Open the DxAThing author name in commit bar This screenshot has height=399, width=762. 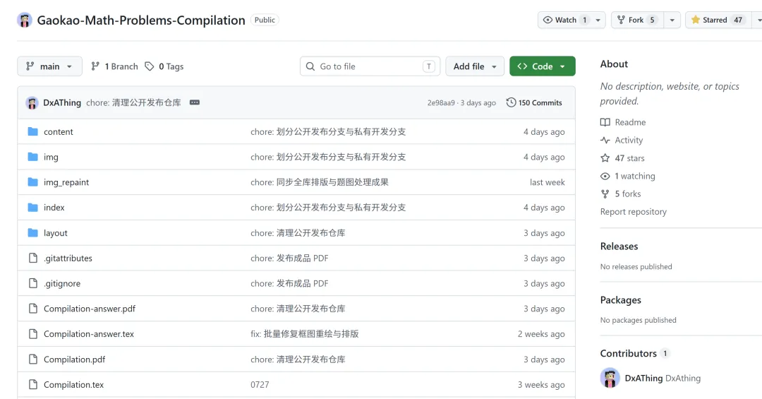click(x=62, y=102)
